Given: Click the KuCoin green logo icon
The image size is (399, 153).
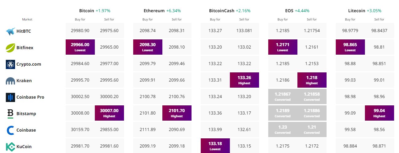Looking at the screenshot, I should (x=10, y=147).
